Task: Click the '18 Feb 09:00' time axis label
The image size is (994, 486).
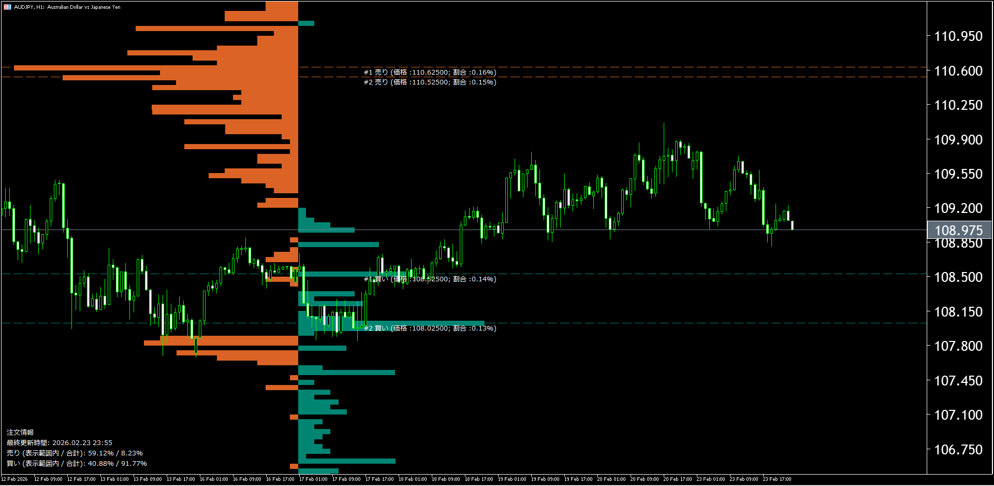Action: point(446,479)
